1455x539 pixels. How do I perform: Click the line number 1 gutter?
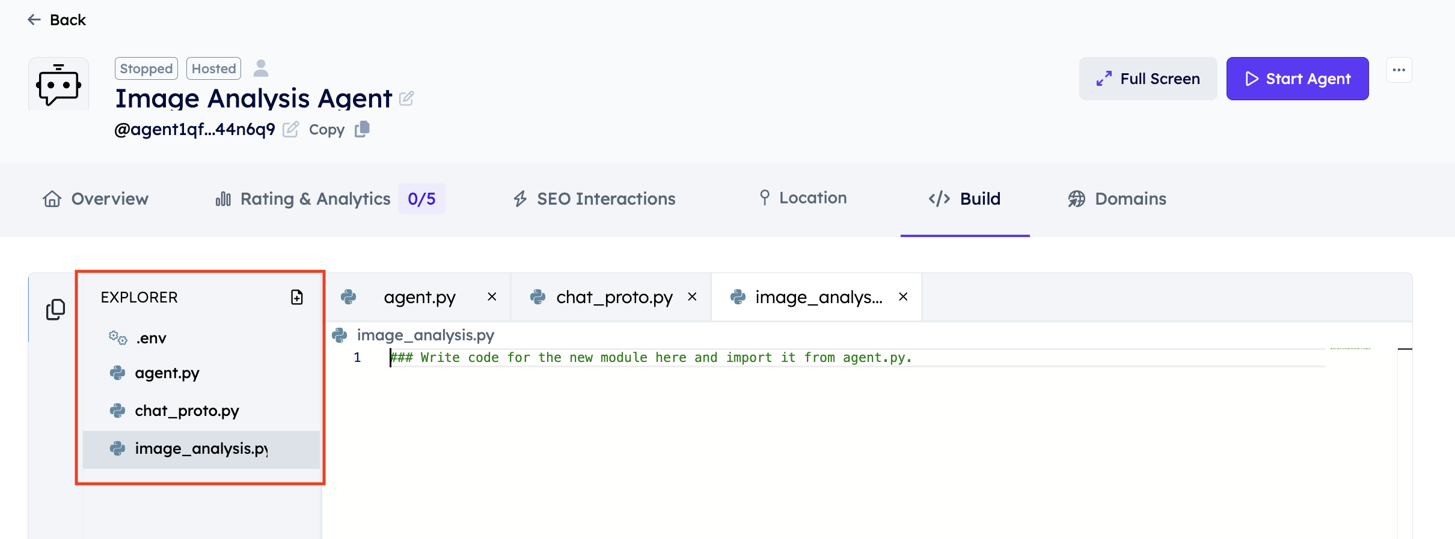point(357,358)
